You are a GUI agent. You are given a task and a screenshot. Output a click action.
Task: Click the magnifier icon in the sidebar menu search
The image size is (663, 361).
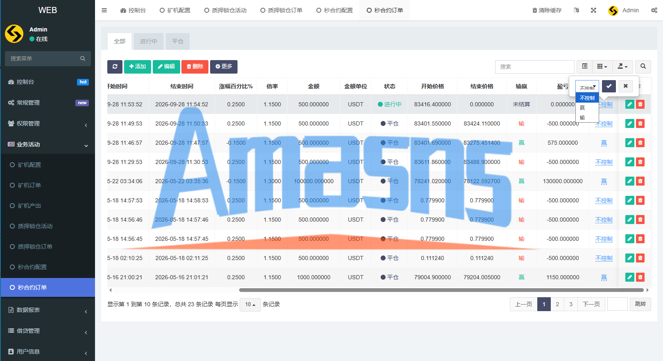[x=83, y=58]
